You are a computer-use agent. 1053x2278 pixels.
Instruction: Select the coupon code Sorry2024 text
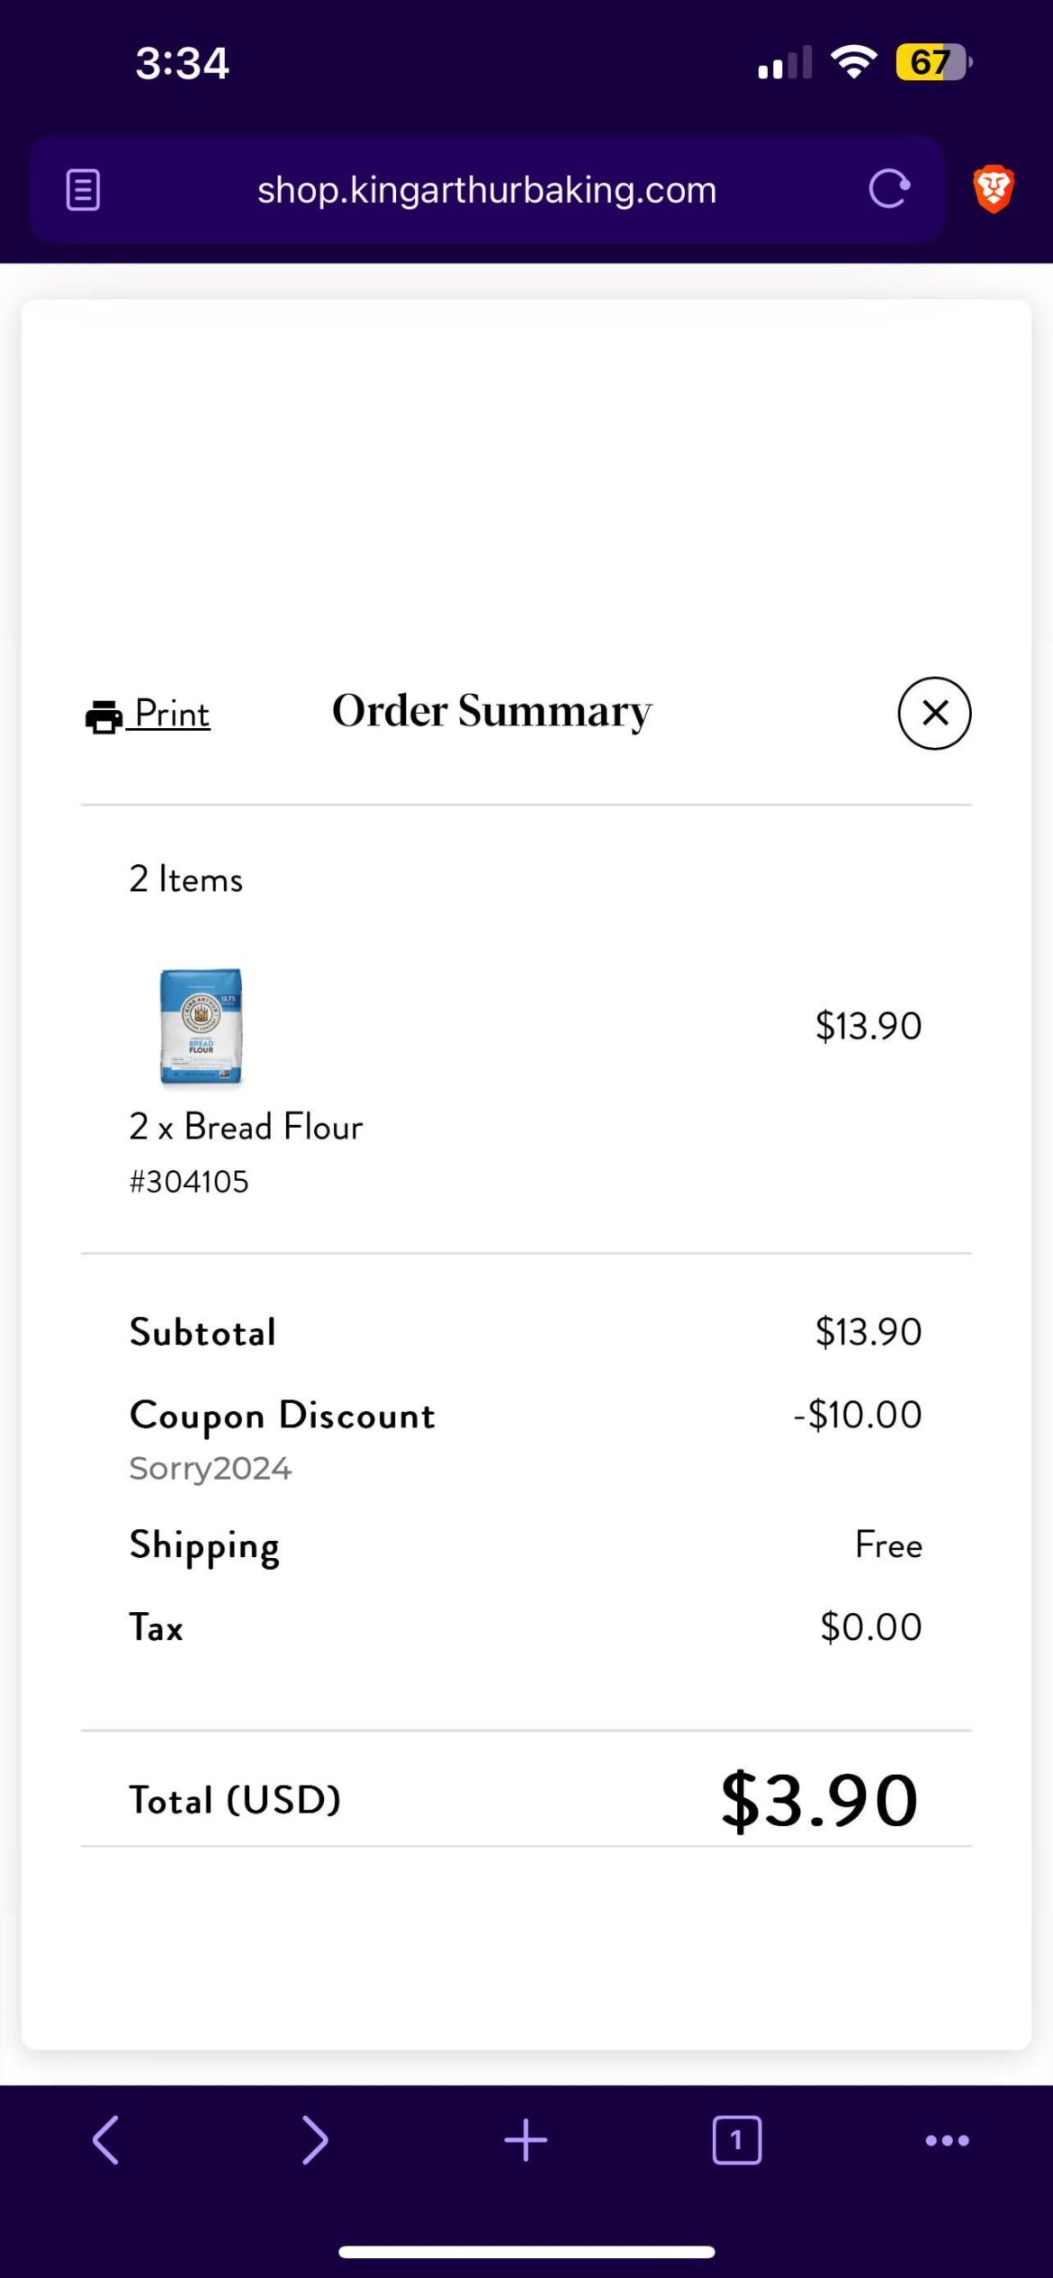(x=210, y=1467)
